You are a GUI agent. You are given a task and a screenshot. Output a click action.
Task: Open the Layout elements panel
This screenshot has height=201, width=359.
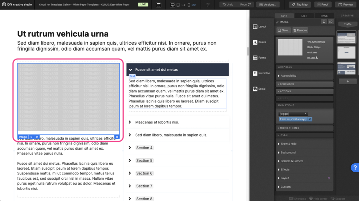click(x=260, y=27)
